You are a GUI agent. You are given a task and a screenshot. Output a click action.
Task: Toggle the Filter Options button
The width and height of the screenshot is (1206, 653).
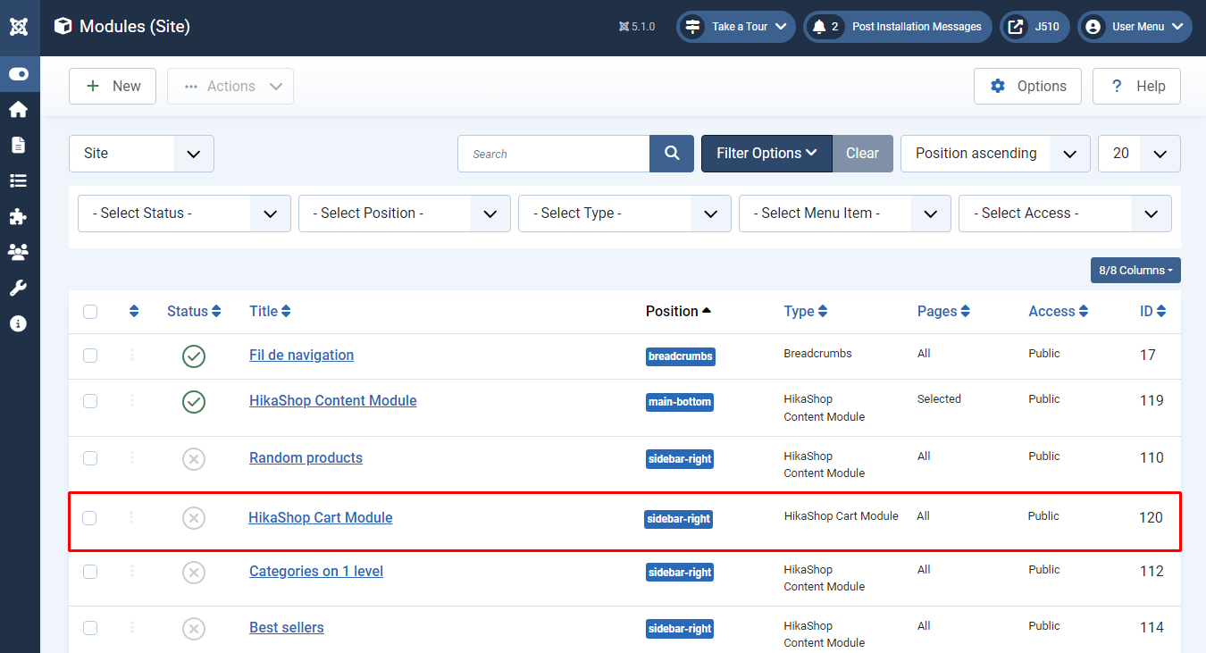click(766, 154)
